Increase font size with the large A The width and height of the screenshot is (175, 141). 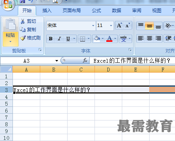(x=119, y=25)
